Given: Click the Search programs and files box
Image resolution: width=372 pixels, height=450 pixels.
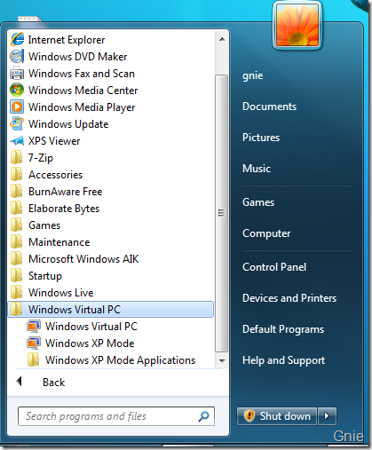Looking at the screenshot, I should point(116,416).
